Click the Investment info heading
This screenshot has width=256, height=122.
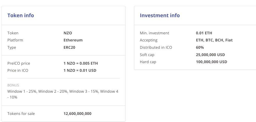[x=160, y=15]
